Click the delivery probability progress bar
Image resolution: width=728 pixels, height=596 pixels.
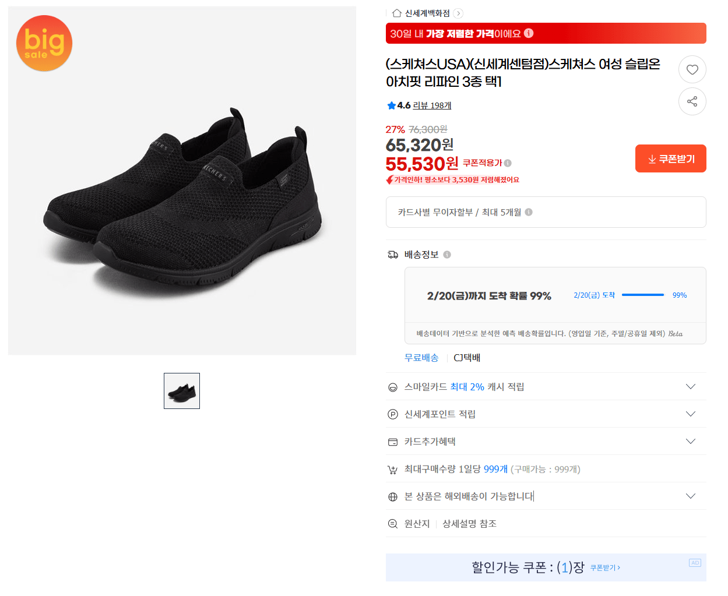643,295
